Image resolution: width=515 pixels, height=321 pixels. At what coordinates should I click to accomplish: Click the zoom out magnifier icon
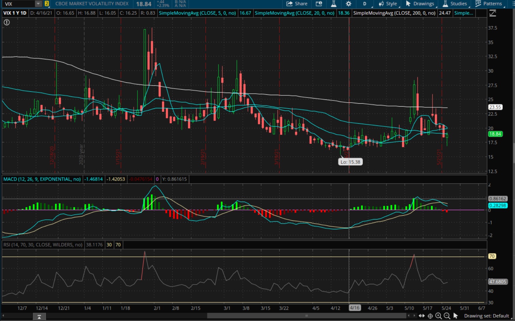point(447,316)
